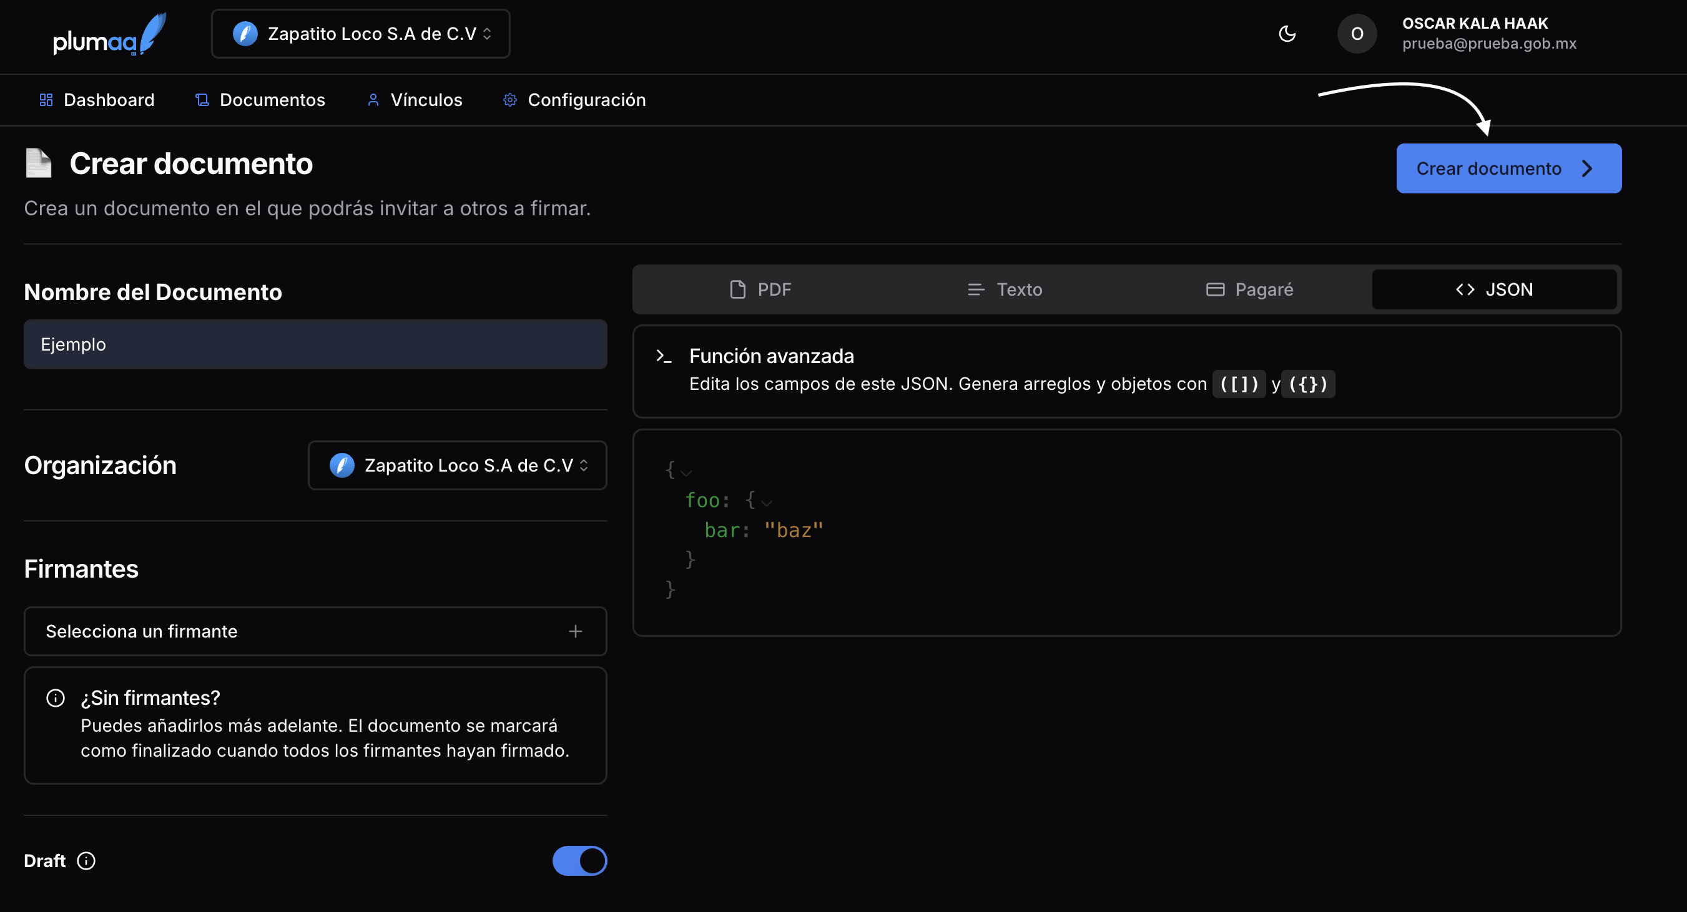Click the terminal icon in Función avanzada

coord(664,357)
